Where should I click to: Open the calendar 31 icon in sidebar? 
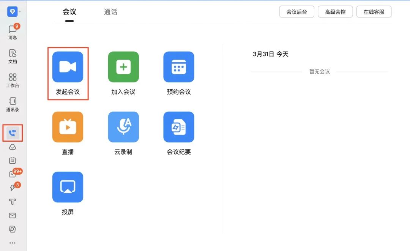[13, 160]
